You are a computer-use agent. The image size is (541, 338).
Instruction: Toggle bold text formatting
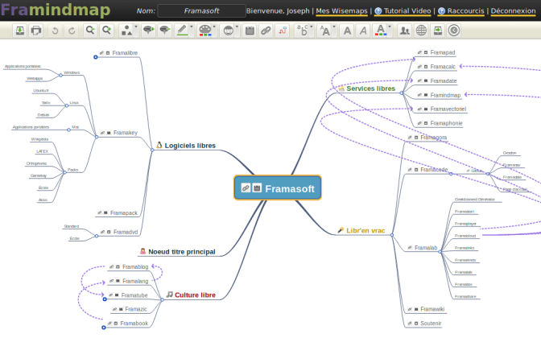point(346,31)
